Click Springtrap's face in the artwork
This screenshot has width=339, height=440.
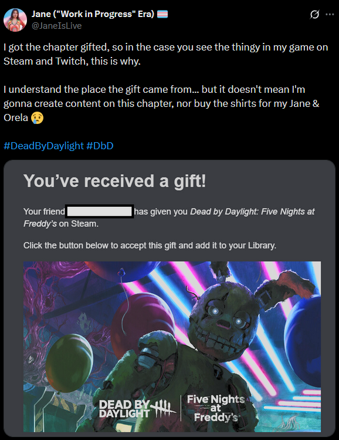pyautogui.click(x=224, y=323)
